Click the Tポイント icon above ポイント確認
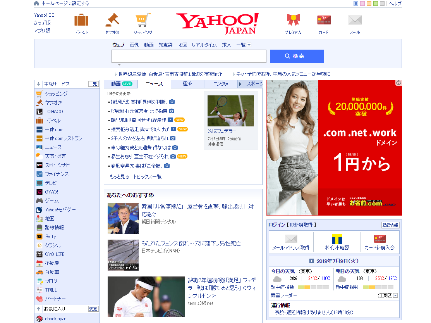 click(337, 239)
